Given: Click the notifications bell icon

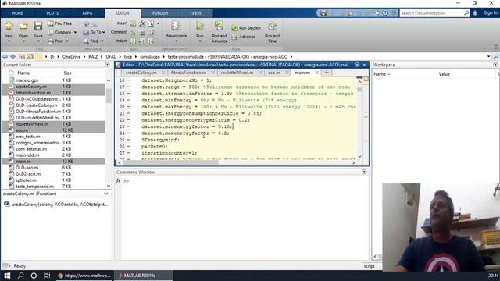Looking at the screenshot, I should pos(475,13).
